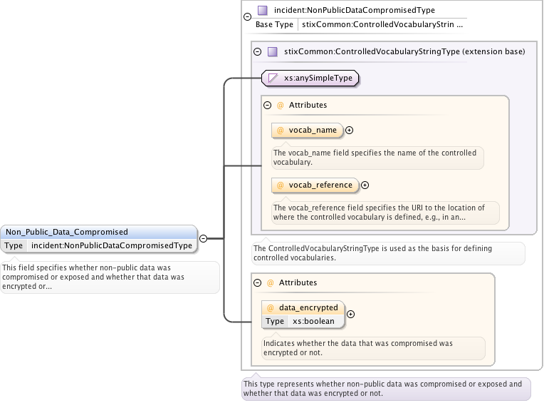Click the xs:anySimpleType pencil icon
This screenshot has width=544, height=403.
[x=273, y=78]
